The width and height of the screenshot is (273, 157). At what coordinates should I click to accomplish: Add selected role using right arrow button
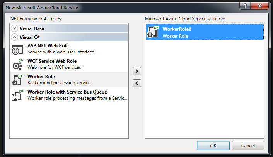pyautogui.click(x=136, y=71)
